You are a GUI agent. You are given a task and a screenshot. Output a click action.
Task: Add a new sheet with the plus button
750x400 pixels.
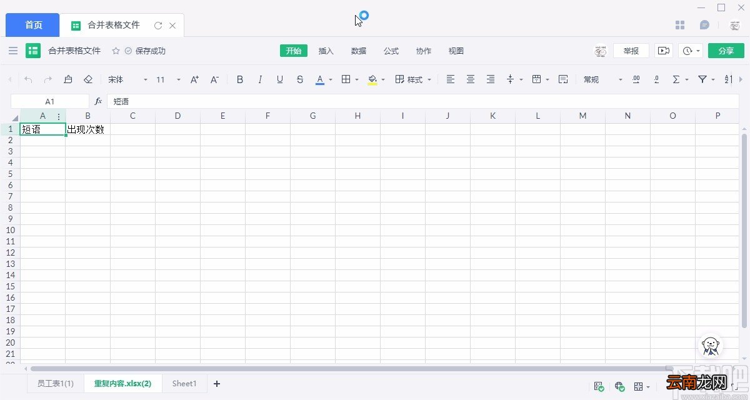(x=217, y=384)
